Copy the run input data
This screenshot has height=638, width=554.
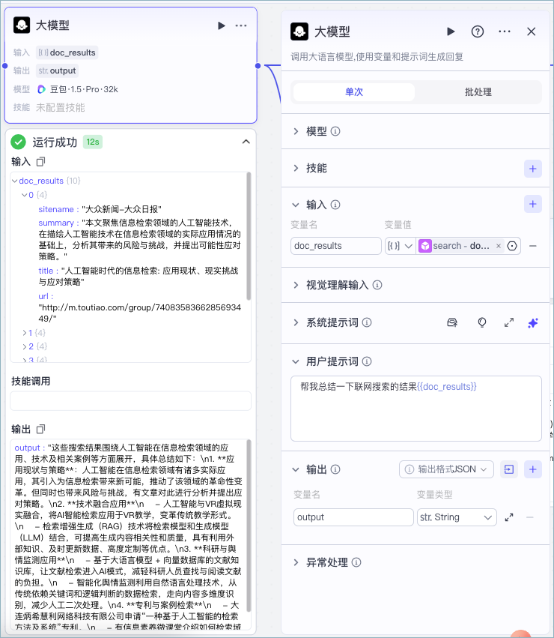pyautogui.click(x=40, y=161)
